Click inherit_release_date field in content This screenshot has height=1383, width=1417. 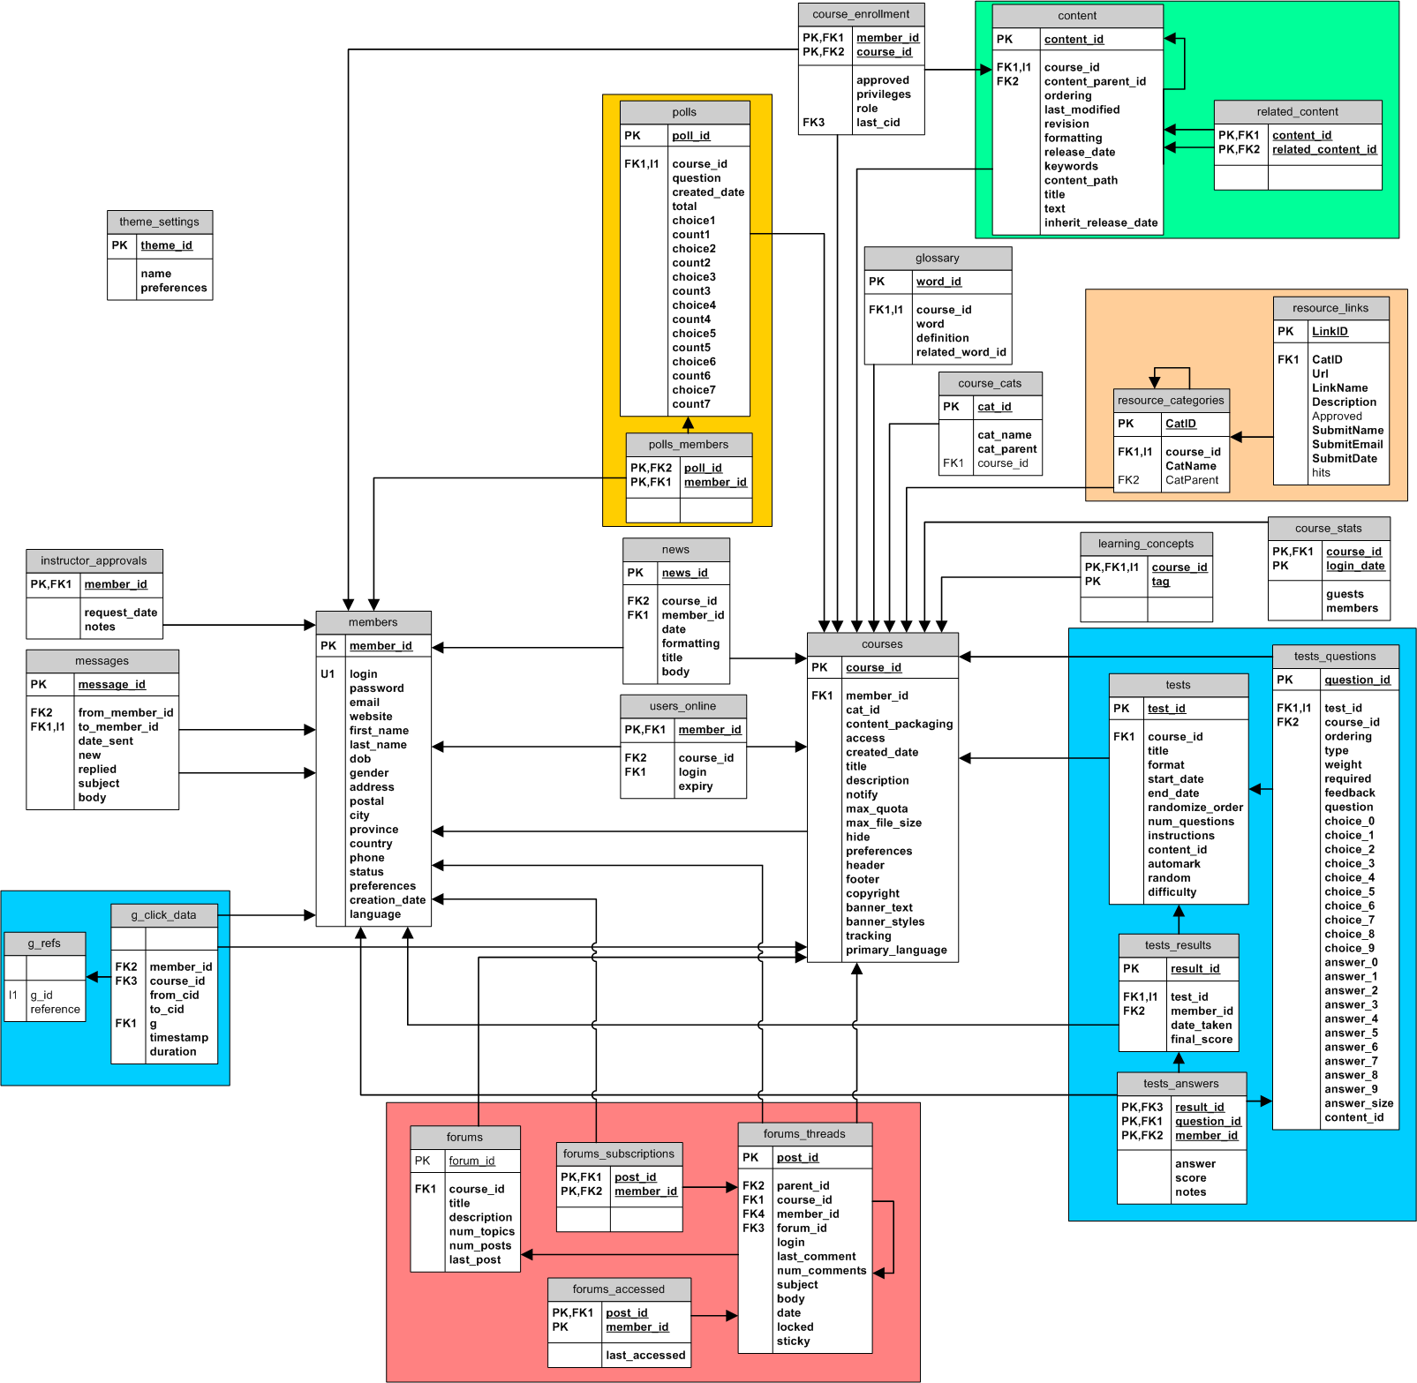(1101, 223)
